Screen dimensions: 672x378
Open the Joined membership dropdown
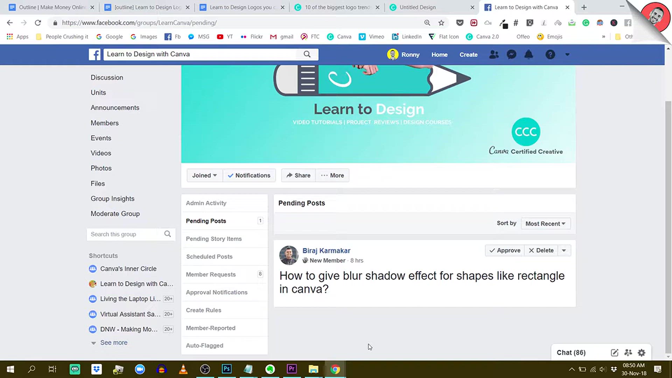[x=204, y=175]
